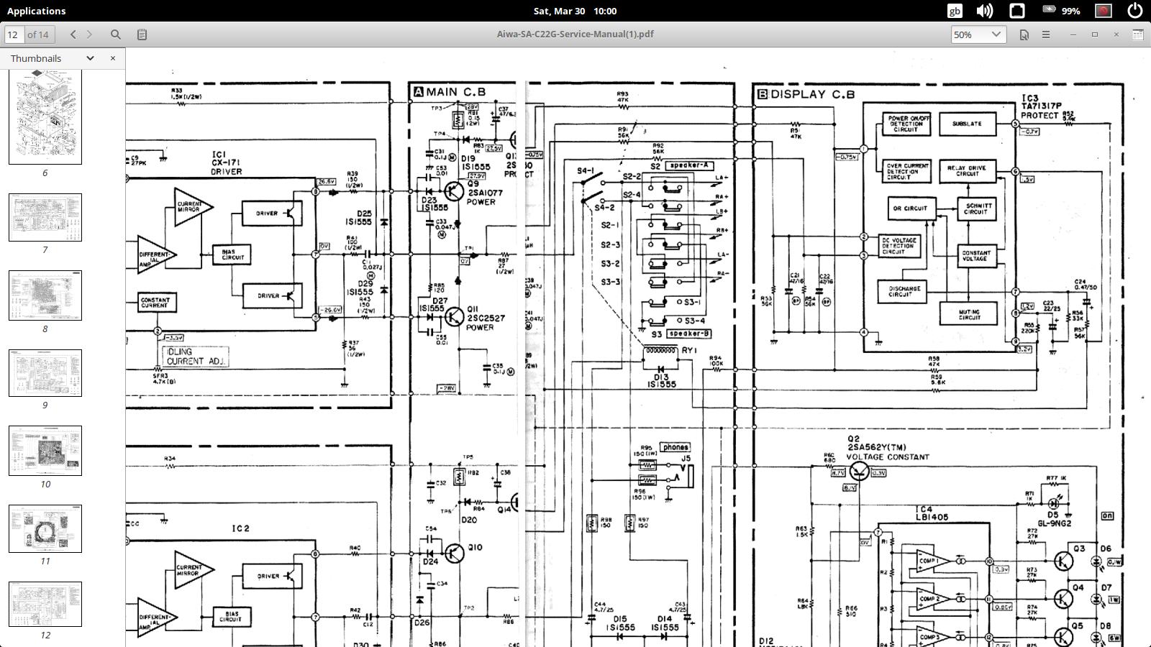
Task: Click the red recorder tray icon
Action: point(1104,11)
